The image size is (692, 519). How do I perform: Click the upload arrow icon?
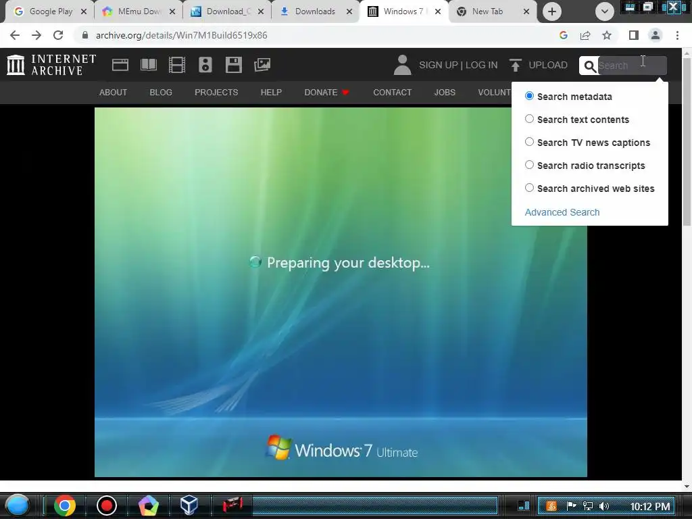click(515, 65)
